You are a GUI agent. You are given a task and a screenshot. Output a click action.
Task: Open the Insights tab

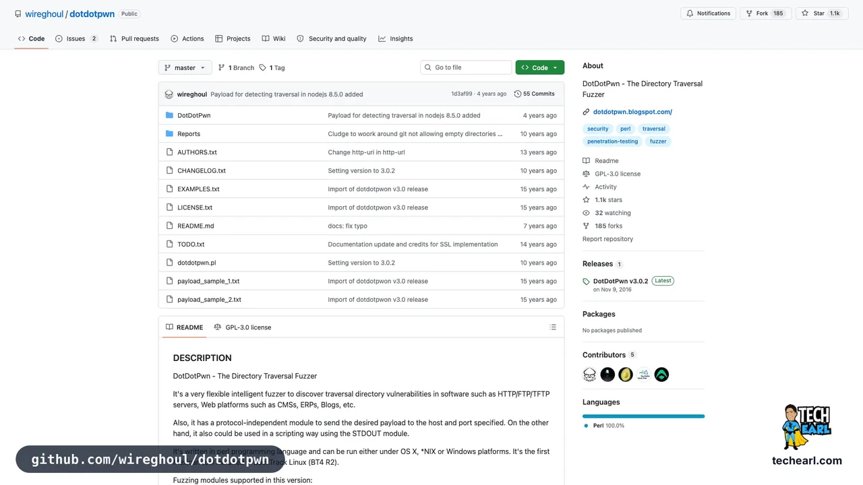396,38
